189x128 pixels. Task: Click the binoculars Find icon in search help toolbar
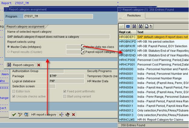click(134, 26)
